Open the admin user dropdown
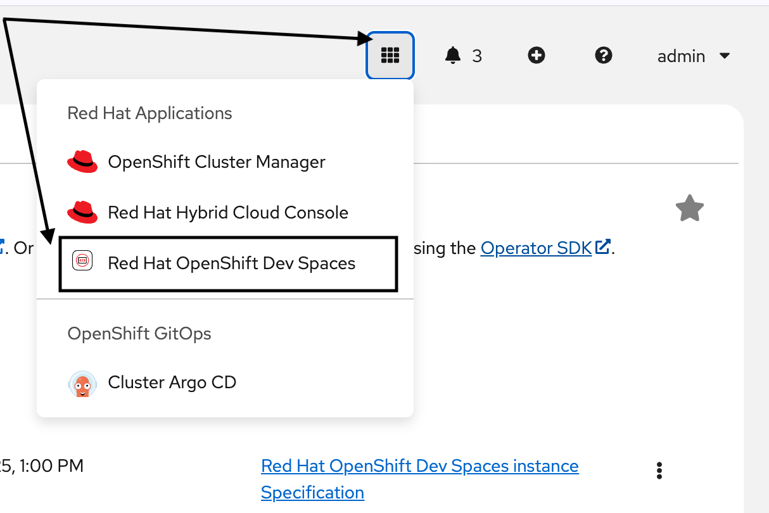This screenshot has height=513, width=769. coord(694,56)
